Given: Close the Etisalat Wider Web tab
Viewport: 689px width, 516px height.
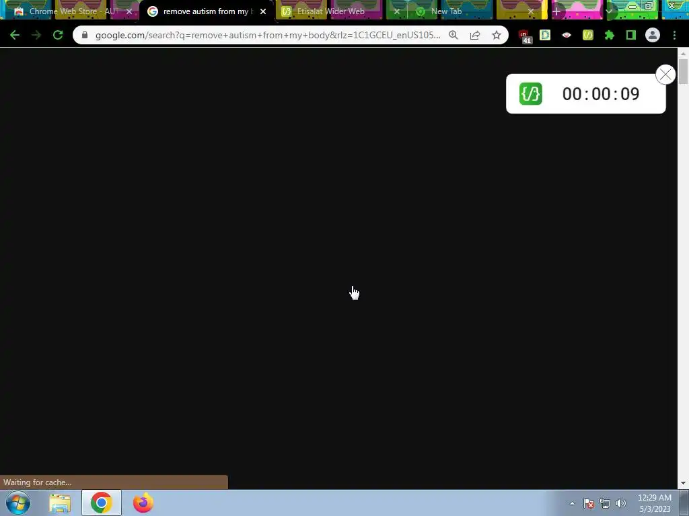Looking at the screenshot, I should pyautogui.click(x=397, y=11).
